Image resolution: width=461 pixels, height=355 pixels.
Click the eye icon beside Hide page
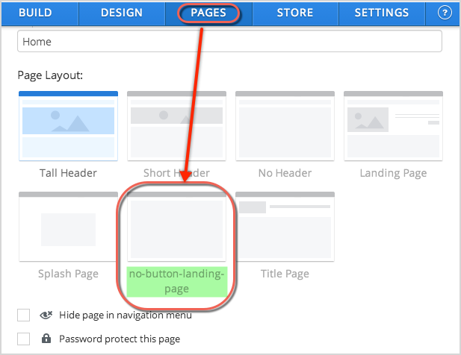pos(46,315)
